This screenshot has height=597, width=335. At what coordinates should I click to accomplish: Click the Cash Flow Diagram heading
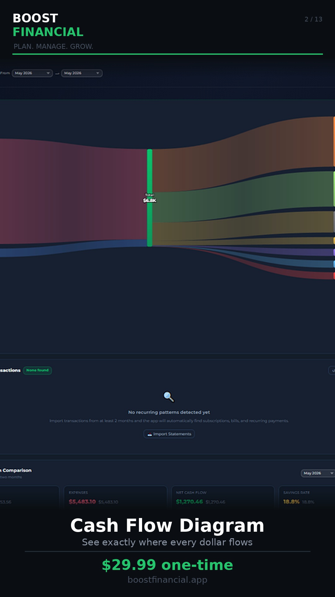point(167,525)
